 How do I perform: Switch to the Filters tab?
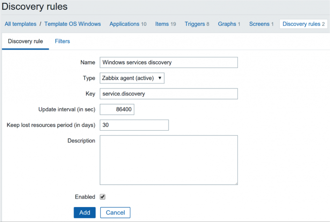click(x=62, y=41)
